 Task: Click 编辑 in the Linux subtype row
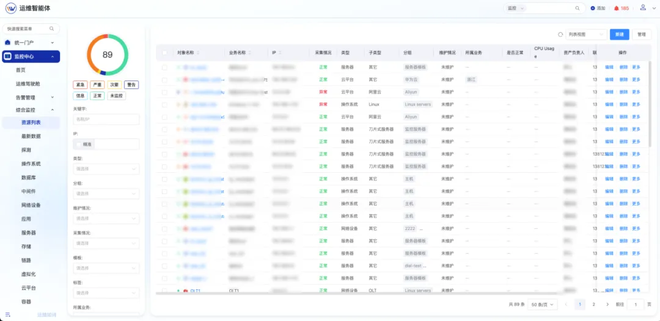click(609, 104)
